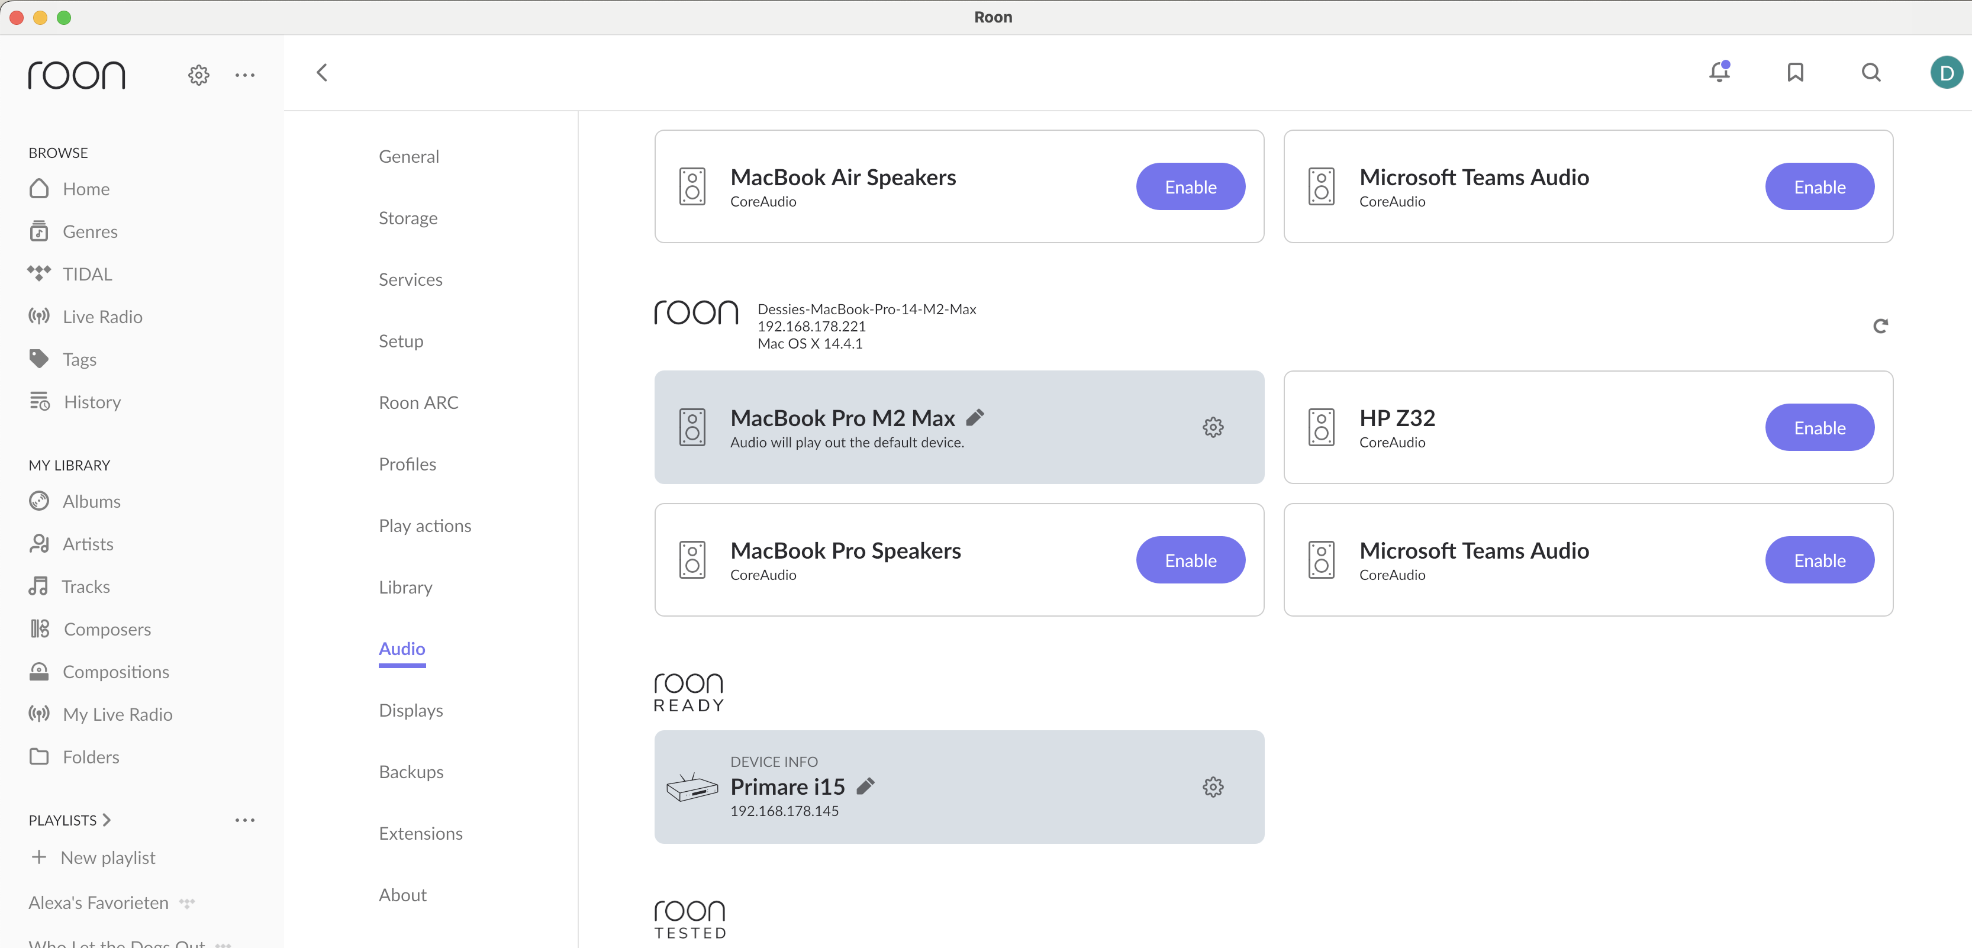Viewport: 1972px width, 948px height.
Task: Open notifications bell
Action: click(1719, 72)
